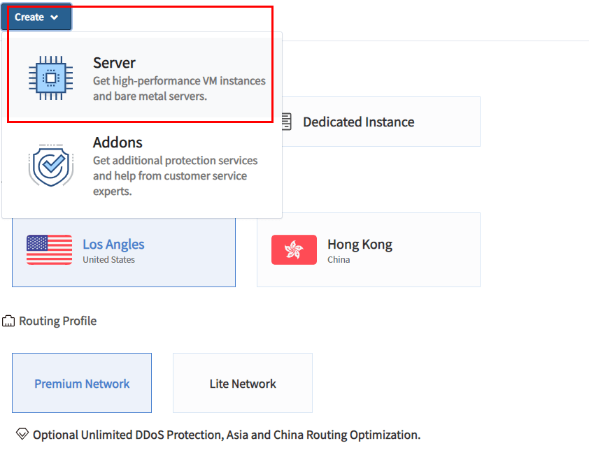
Task: Click the Dedicated Instance server rack icon
Action: tap(287, 122)
